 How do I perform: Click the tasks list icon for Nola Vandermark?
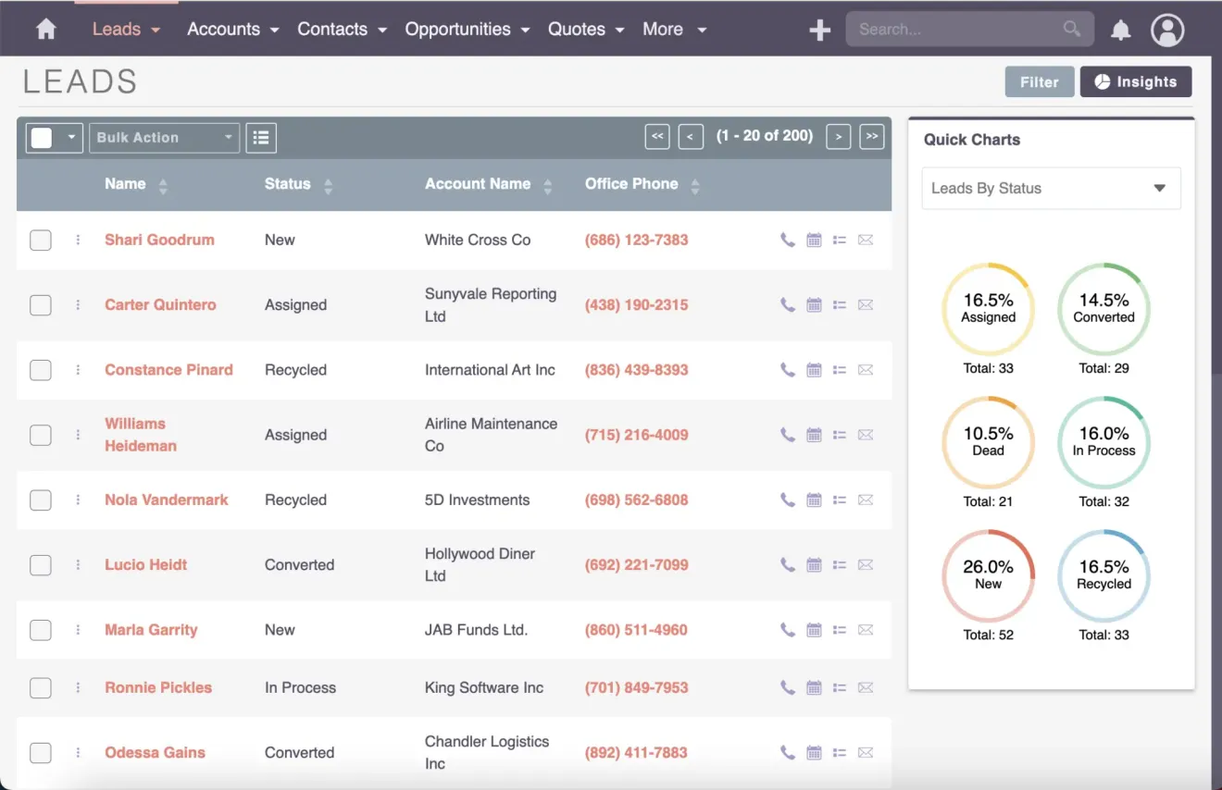pos(840,500)
